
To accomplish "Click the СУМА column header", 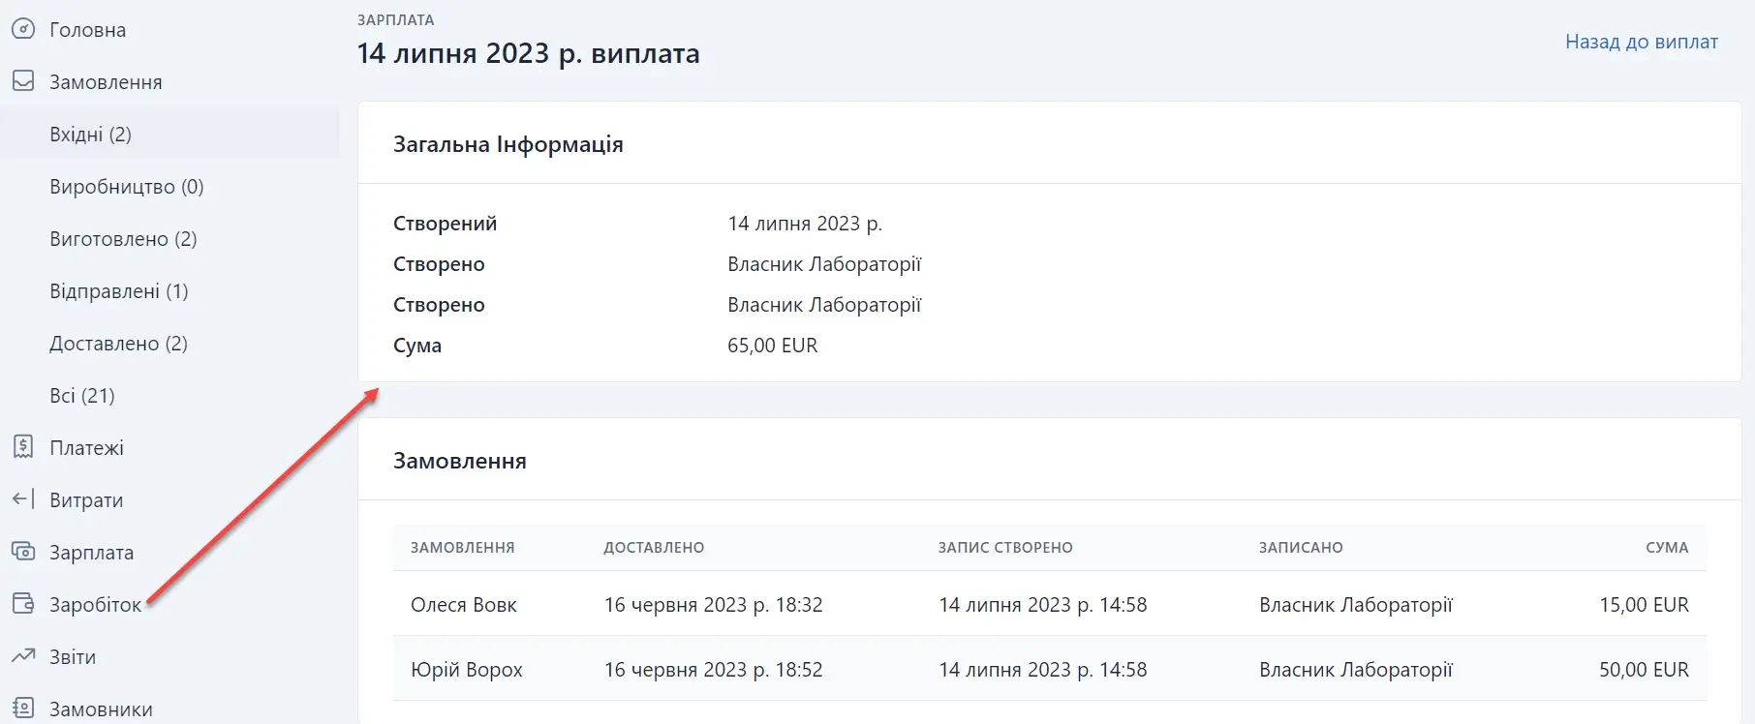I will click(1667, 548).
